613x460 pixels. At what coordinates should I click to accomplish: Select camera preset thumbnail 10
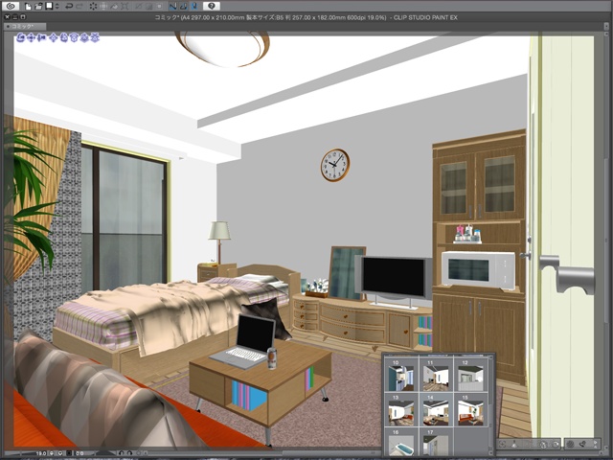pos(401,376)
